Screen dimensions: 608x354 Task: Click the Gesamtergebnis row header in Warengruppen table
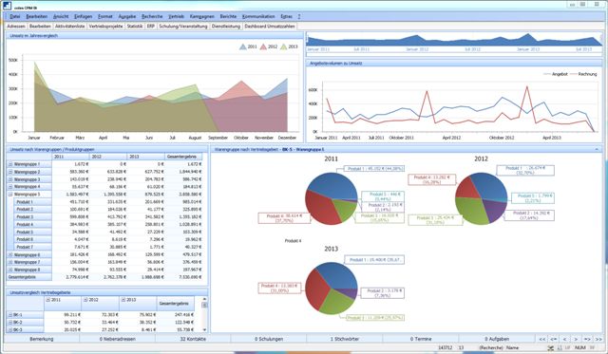click(29, 277)
